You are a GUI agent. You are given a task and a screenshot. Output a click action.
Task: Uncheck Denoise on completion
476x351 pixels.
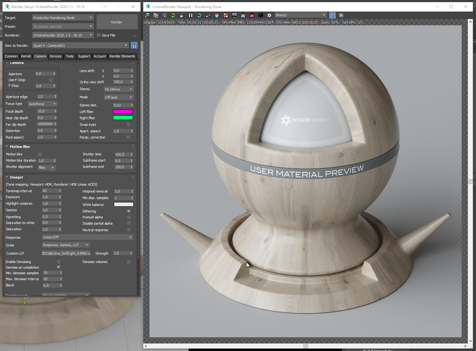point(58,267)
